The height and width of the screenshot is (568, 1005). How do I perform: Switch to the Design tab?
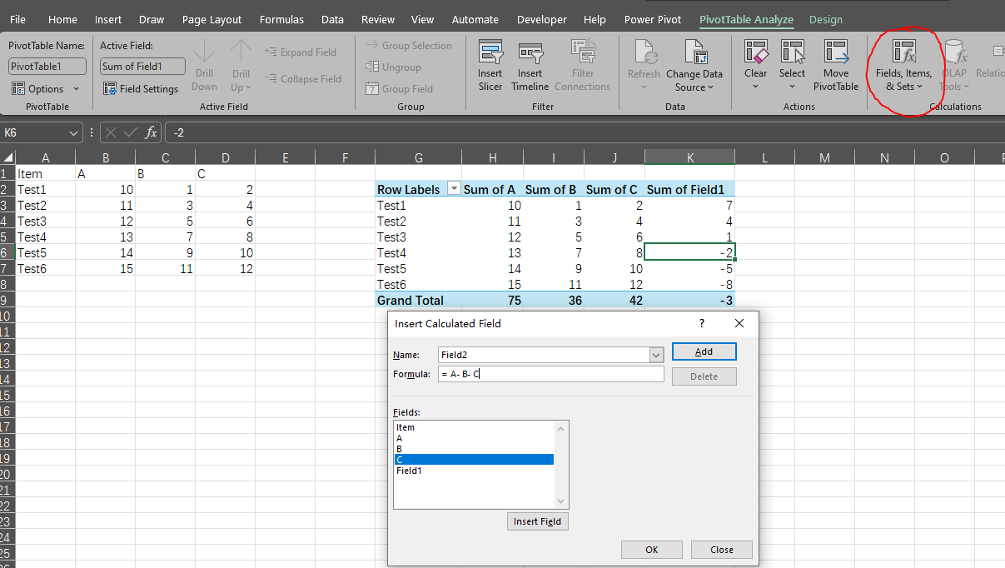826,19
